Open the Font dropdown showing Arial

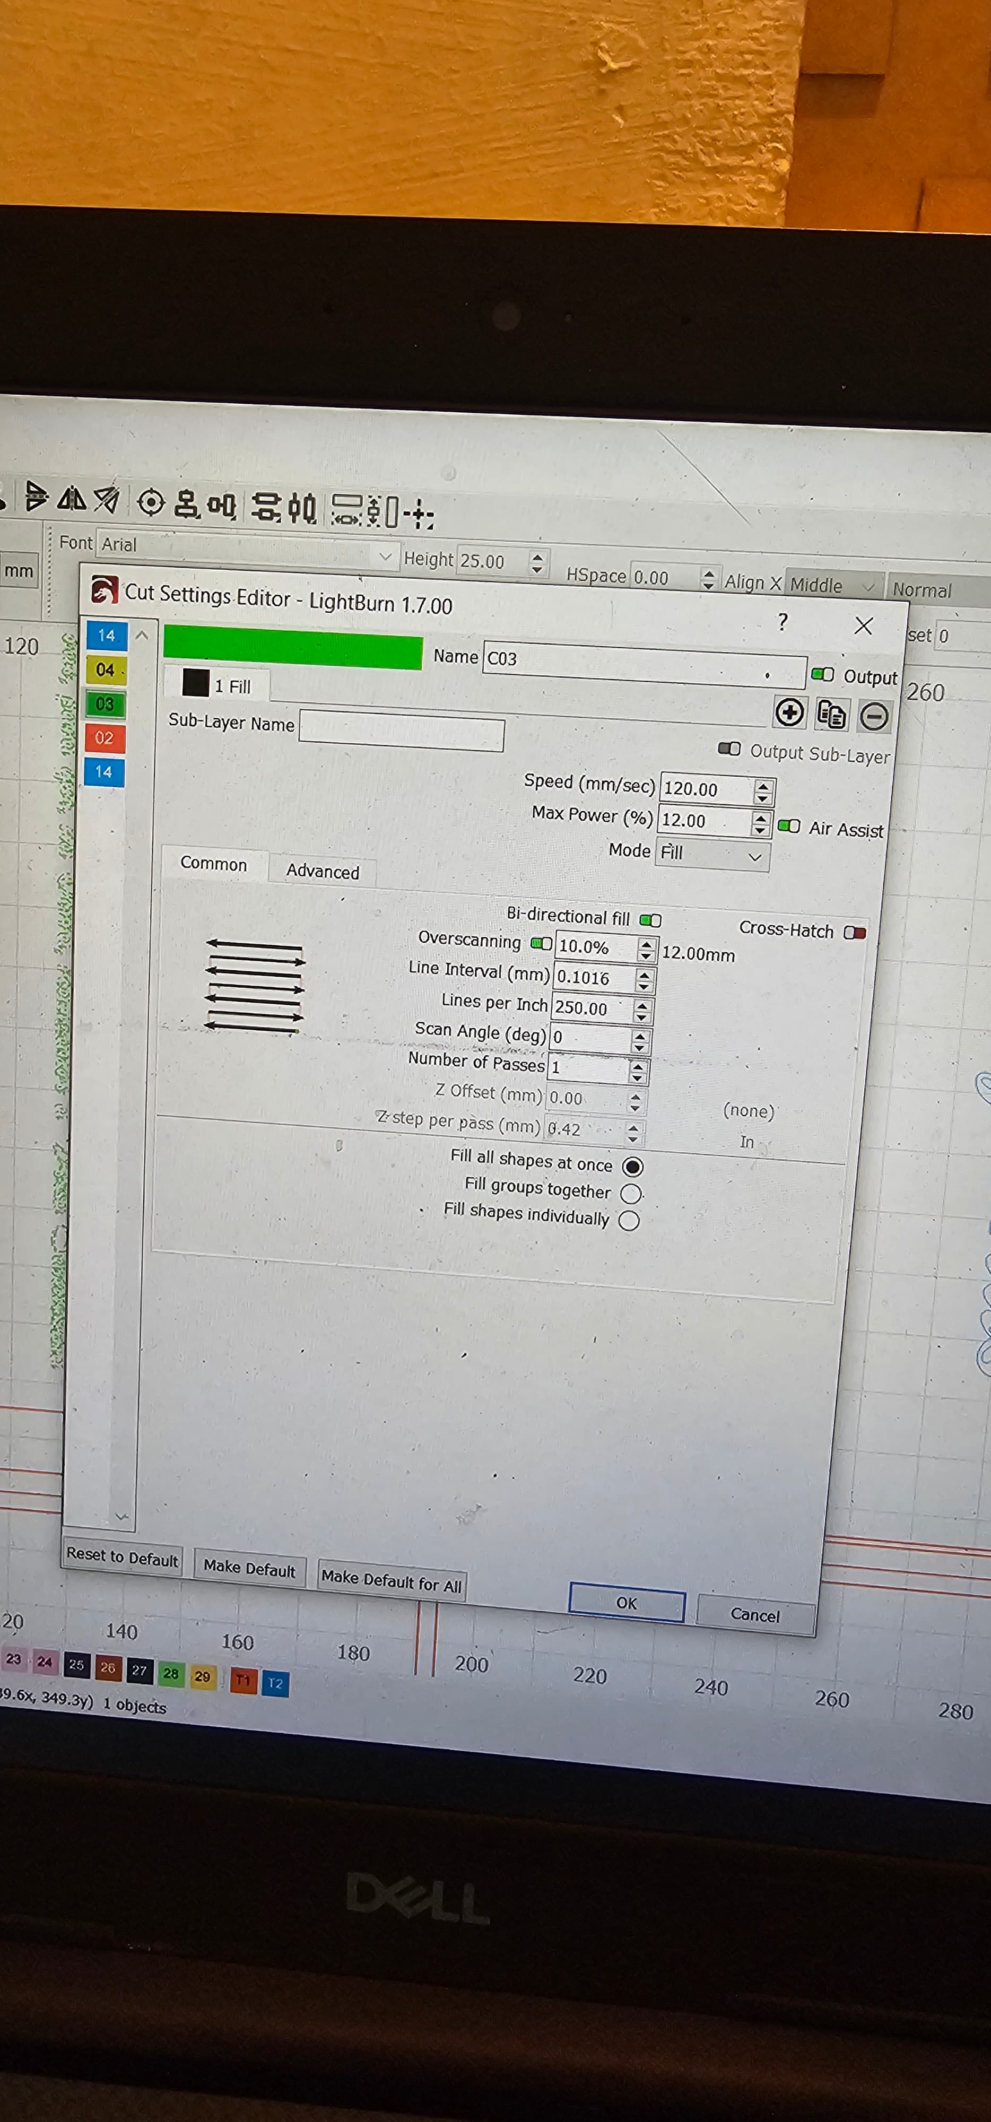point(248,550)
